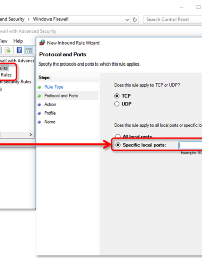The height and width of the screenshot is (260, 202).
Task: Open the blue question mark Help icon
Action: (x=19, y=50)
